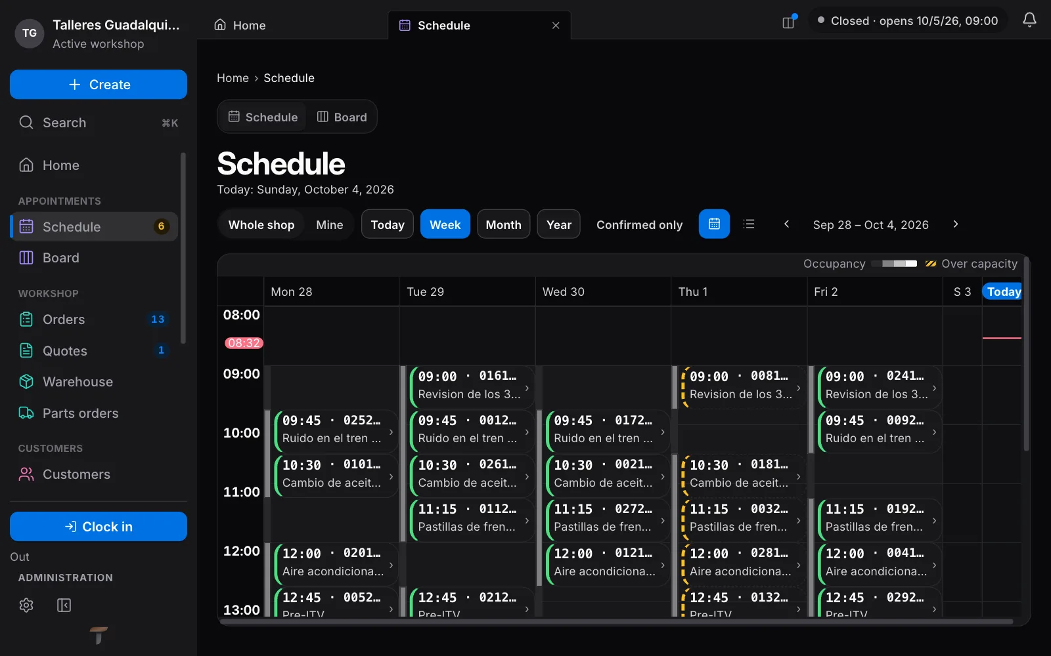Open Board under Appointments sidebar
The width and height of the screenshot is (1051, 656).
point(93,258)
